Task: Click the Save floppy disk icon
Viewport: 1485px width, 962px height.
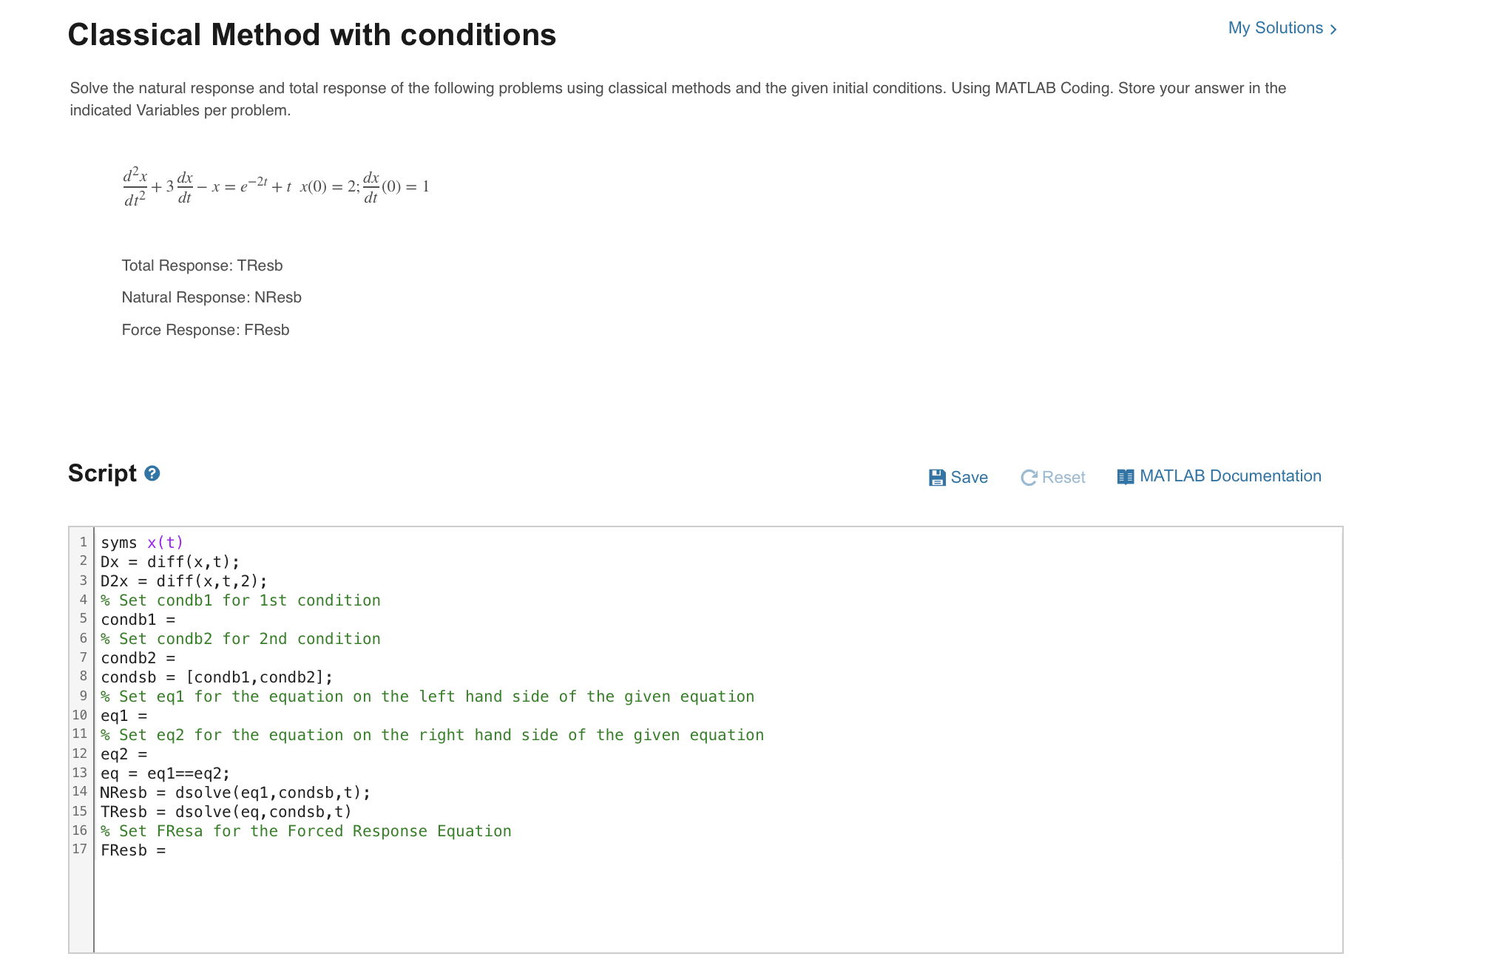Action: click(937, 478)
